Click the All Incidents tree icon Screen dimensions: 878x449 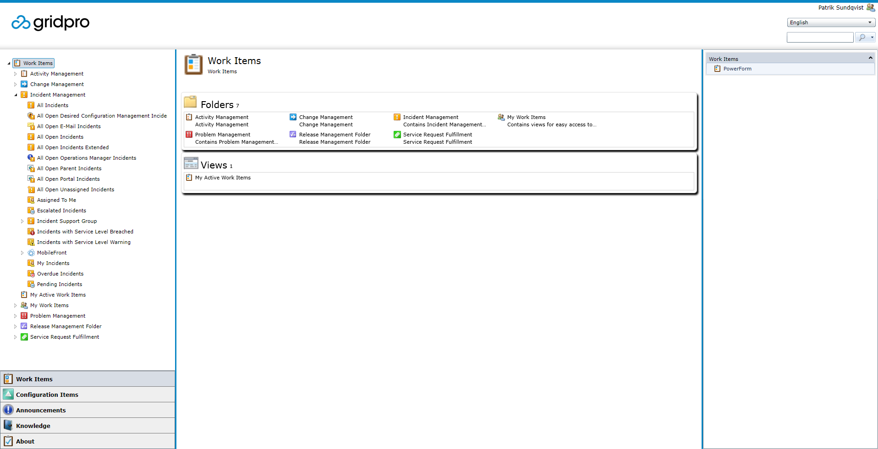pyautogui.click(x=31, y=105)
